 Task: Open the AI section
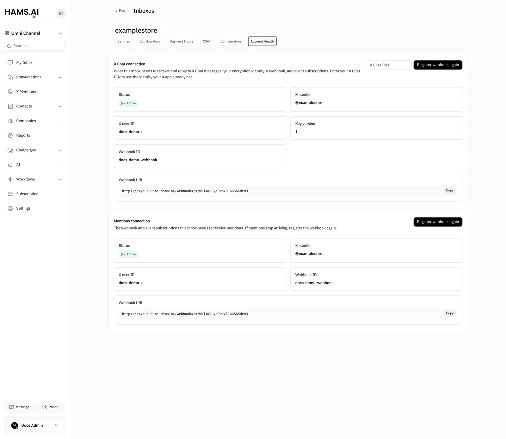click(x=18, y=165)
